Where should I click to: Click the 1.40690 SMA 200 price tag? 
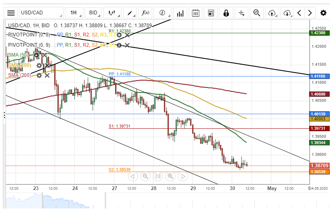point(319,94)
